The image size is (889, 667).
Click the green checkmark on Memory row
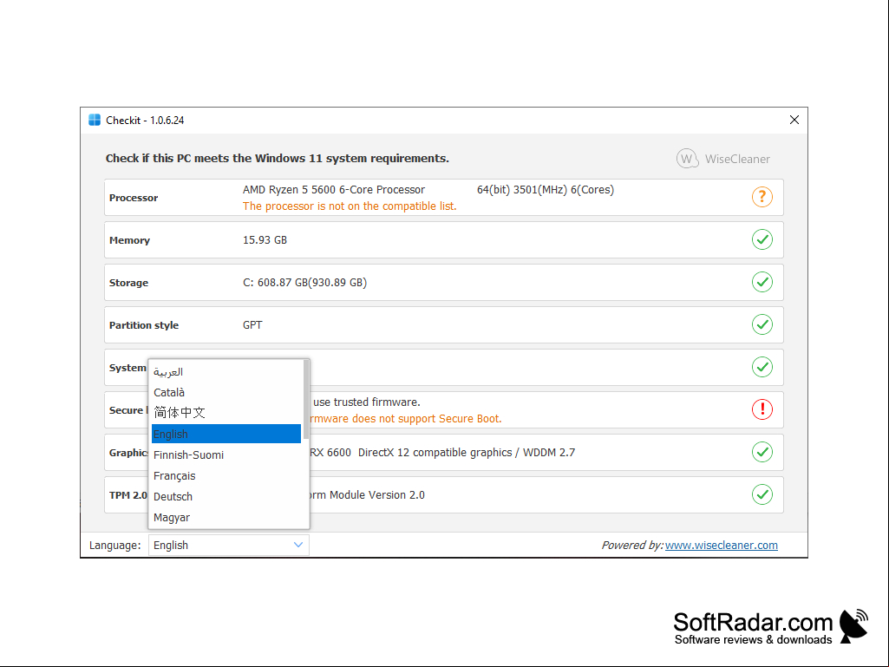762,240
